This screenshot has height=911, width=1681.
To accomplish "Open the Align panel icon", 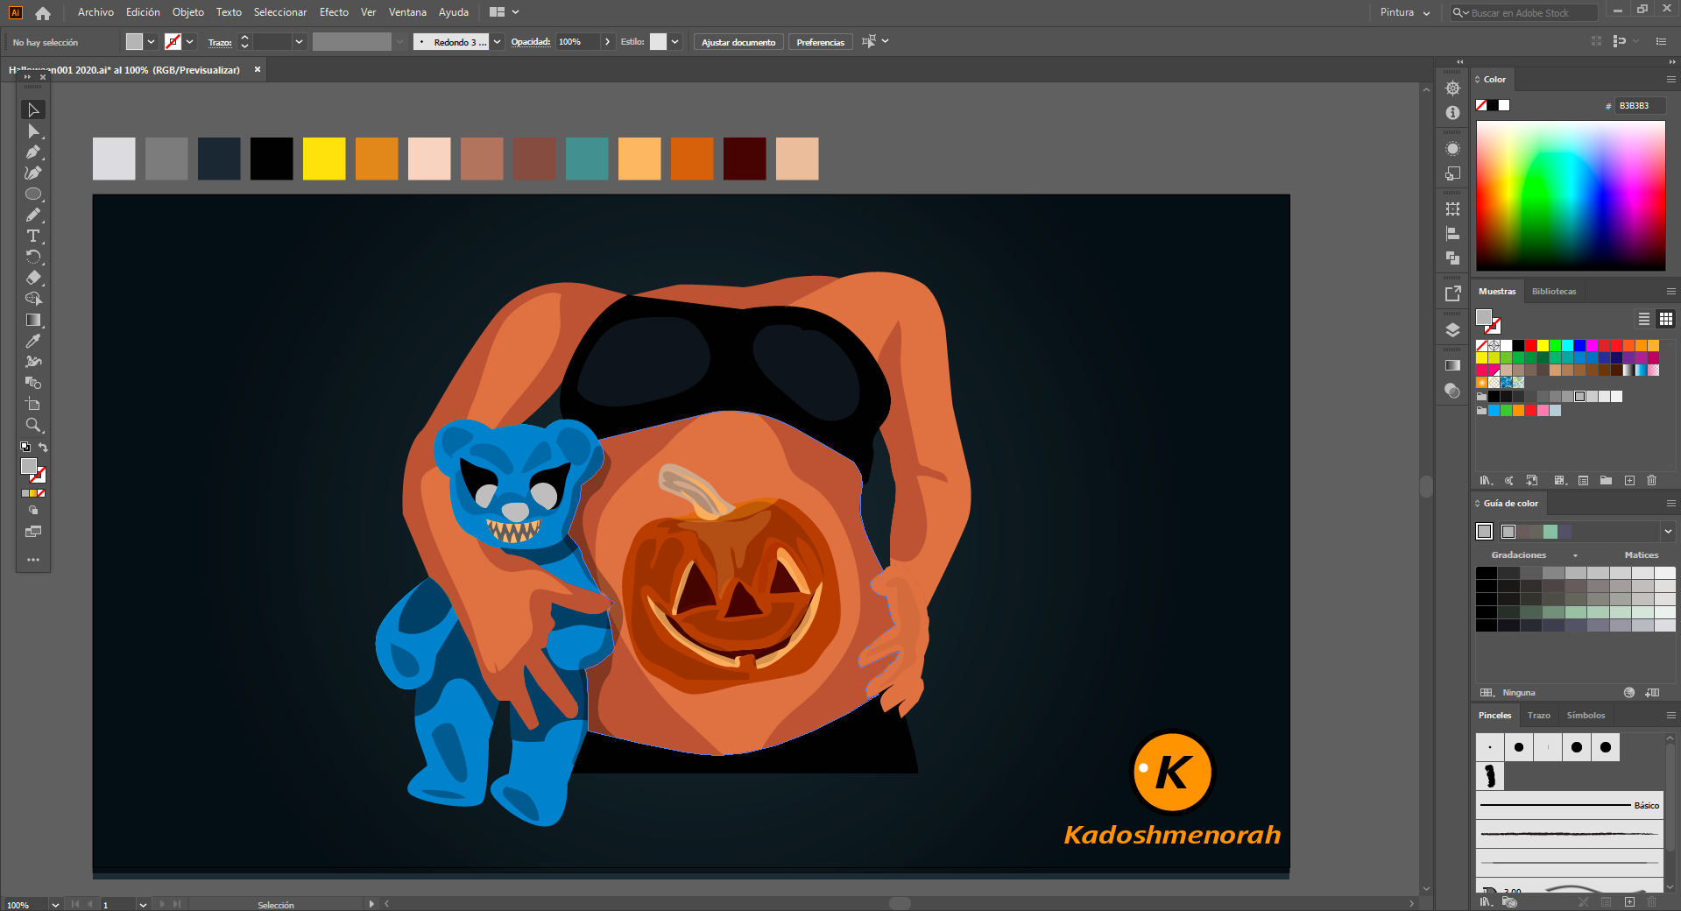I will 1452,234.
